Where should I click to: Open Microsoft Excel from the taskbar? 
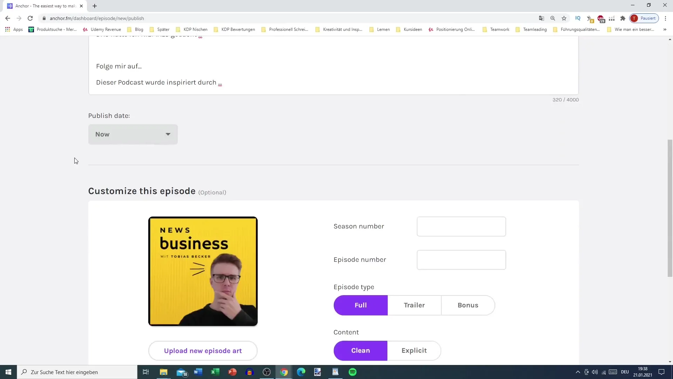coord(215,372)
